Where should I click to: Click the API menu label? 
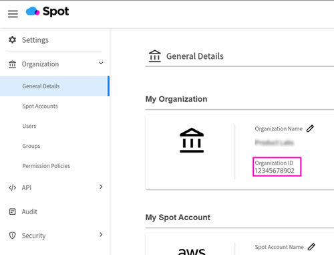[27, 188]
